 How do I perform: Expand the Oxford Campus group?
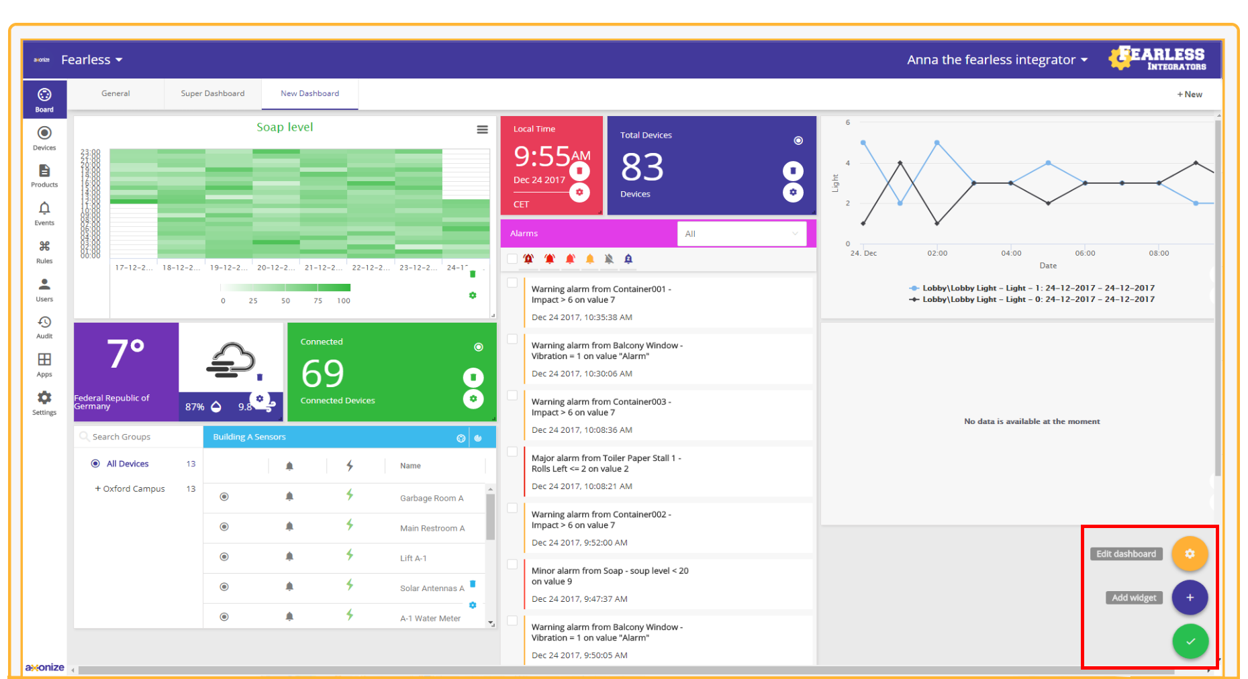coord(98,488)
